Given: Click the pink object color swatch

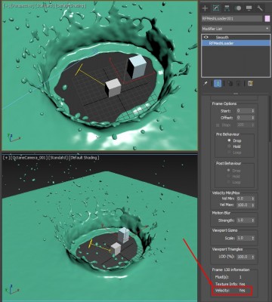Looking at the screenshot, I should click(x=267, y=19).
